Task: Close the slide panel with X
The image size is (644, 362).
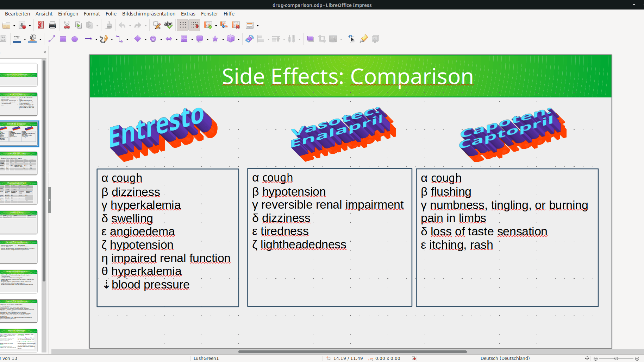Action: pyautogui.click(x=45, y=52)
